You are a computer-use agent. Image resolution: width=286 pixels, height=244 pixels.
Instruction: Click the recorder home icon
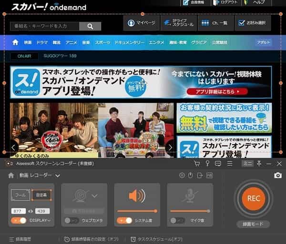(x=11, y=176)
